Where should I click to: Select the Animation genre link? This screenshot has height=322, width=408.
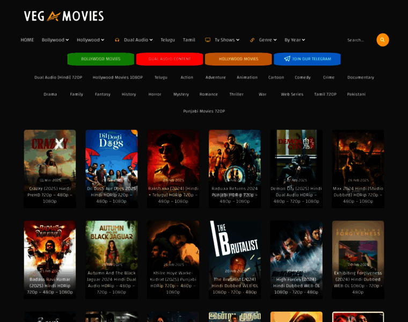(247, 77)
